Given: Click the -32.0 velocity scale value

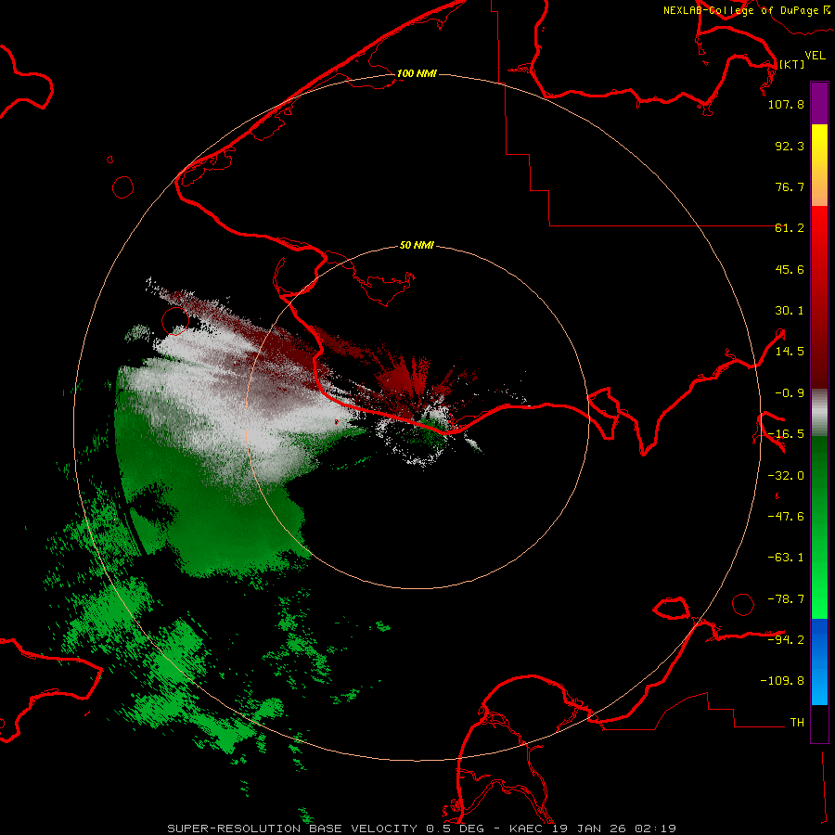Looking at the screenshot, I should (x=786, y=476).
